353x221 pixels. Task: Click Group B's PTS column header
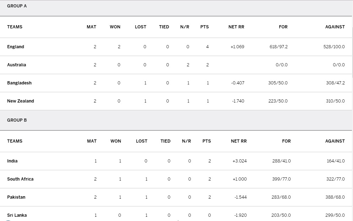(206, 141)
